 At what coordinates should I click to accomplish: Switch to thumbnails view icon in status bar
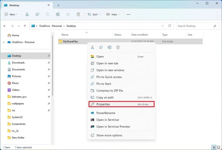click(219, 147)
